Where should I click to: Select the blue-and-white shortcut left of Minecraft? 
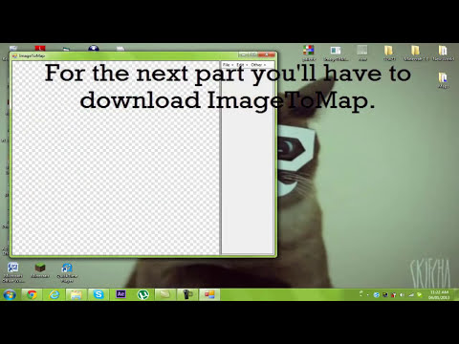click(x=13, y=272)
